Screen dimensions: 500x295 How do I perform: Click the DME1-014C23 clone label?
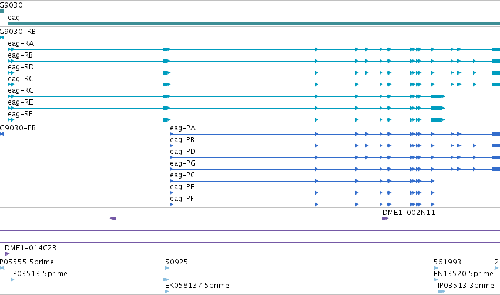pos(31,248)
